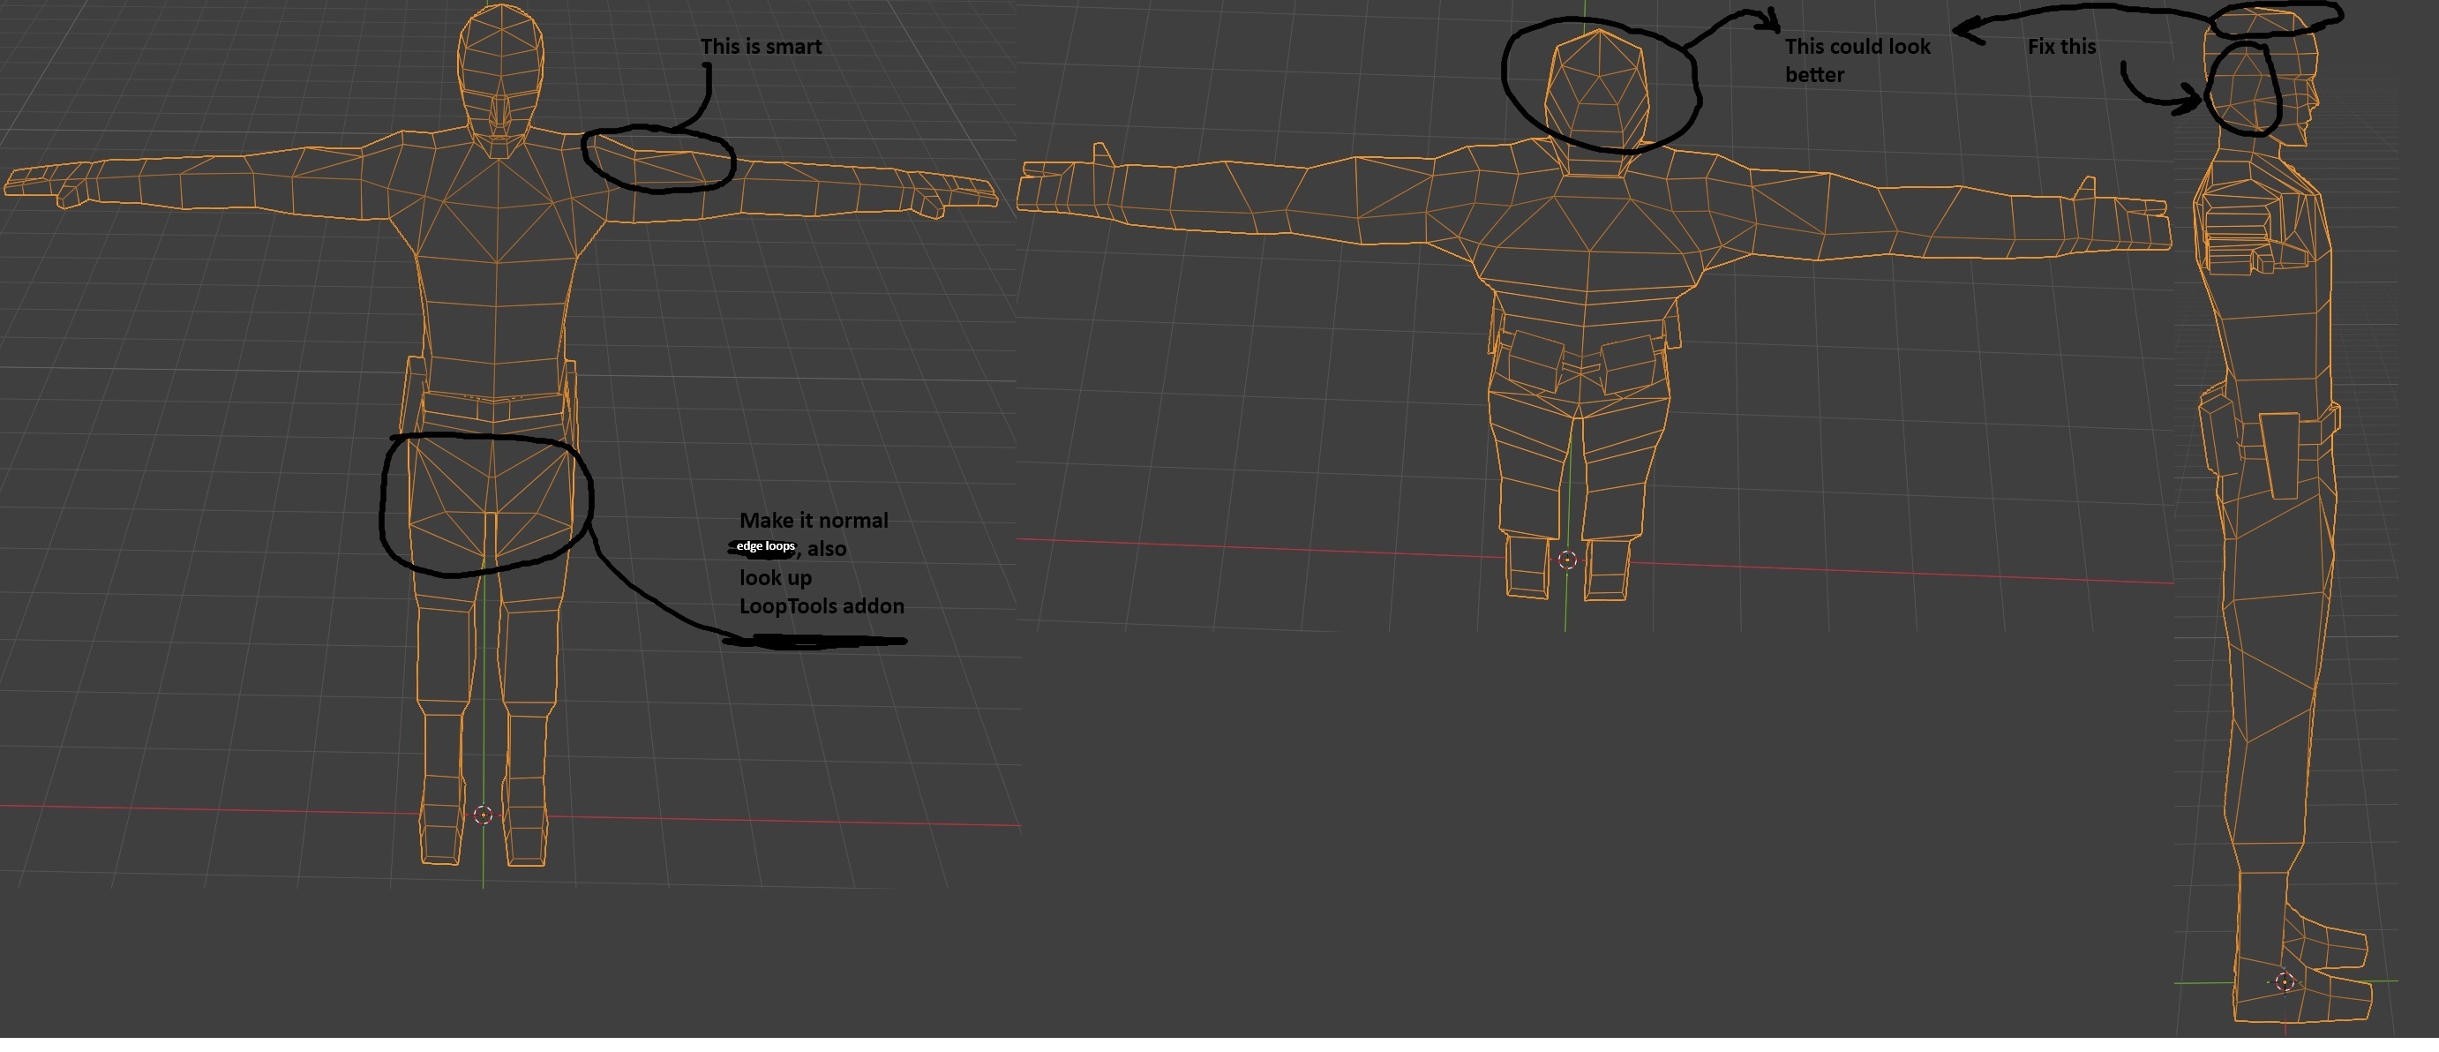Click the circled ear on side-view head
The image size is (2439, 1052).
(x=2242, y=89)
